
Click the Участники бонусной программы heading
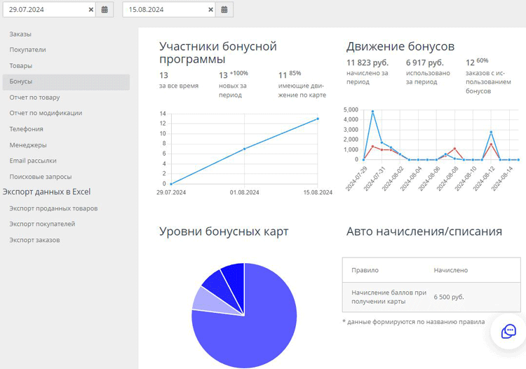(217, 53)
